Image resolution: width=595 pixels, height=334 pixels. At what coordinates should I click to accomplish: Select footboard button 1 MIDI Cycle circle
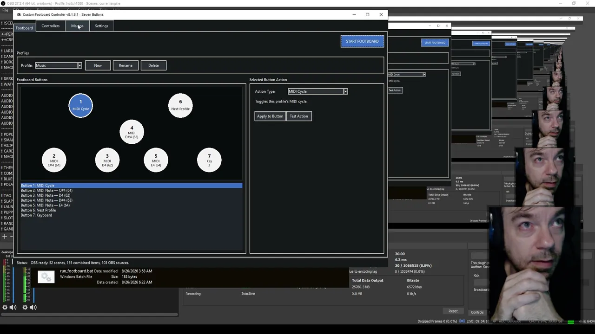point(80,105)
